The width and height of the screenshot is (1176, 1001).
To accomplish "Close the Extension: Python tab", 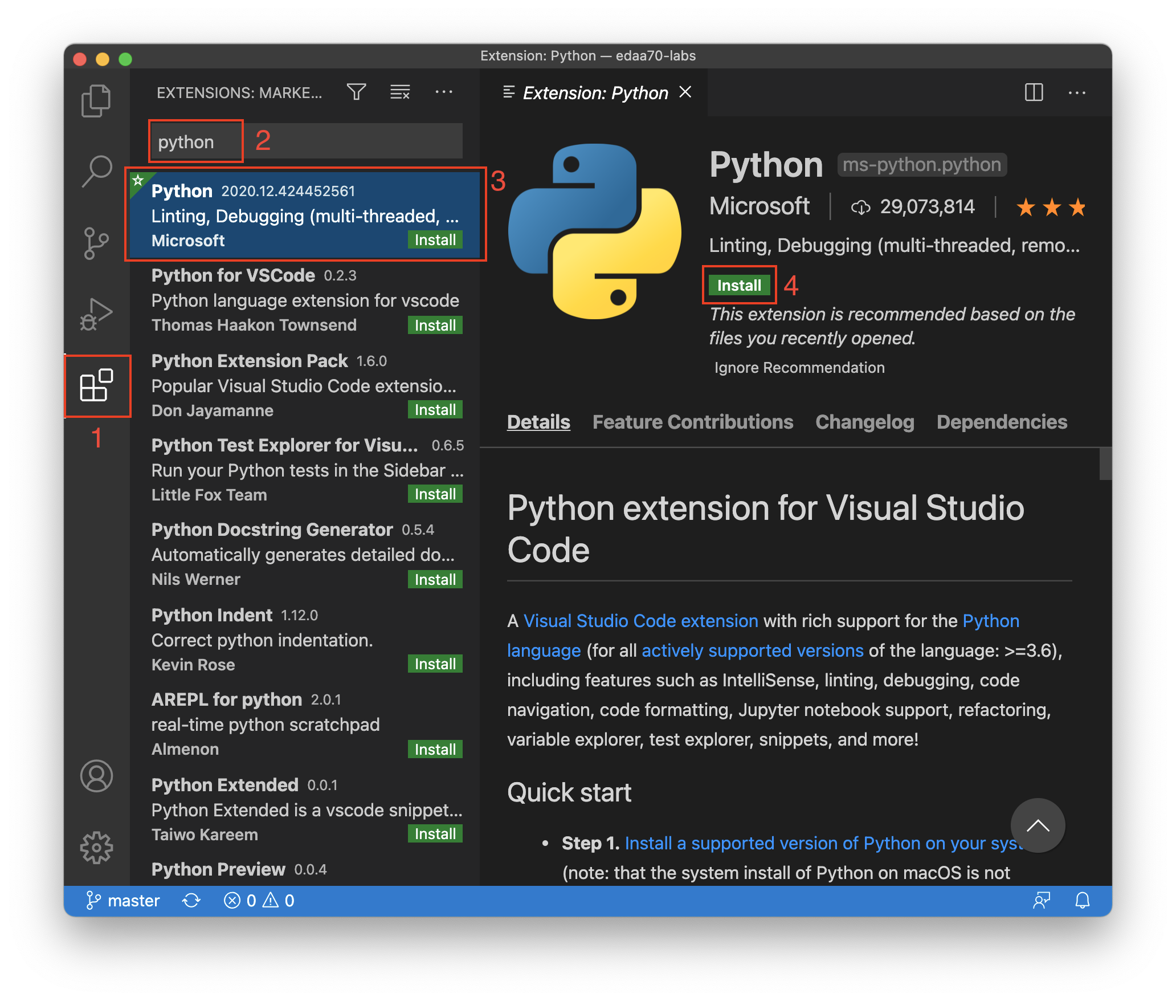I will (685, 92).
